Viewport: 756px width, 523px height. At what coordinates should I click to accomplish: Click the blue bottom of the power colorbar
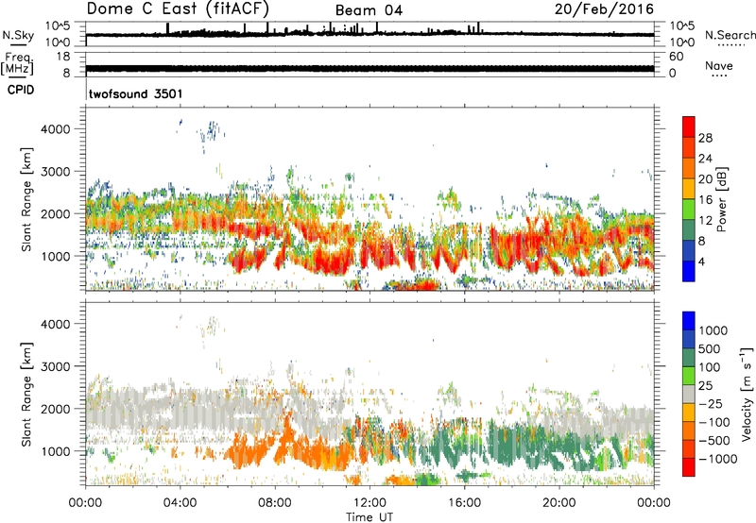click(x=689, y=271)
